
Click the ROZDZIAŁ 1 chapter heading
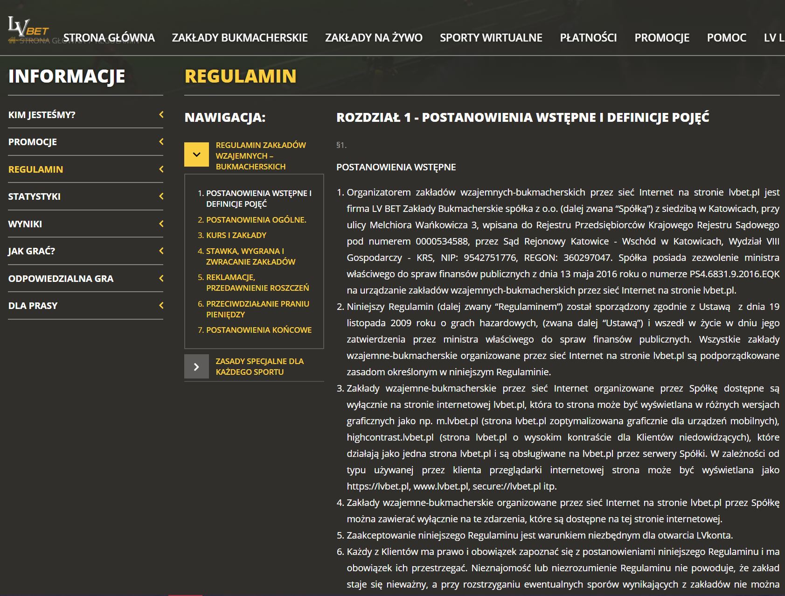tap(523, 118)
